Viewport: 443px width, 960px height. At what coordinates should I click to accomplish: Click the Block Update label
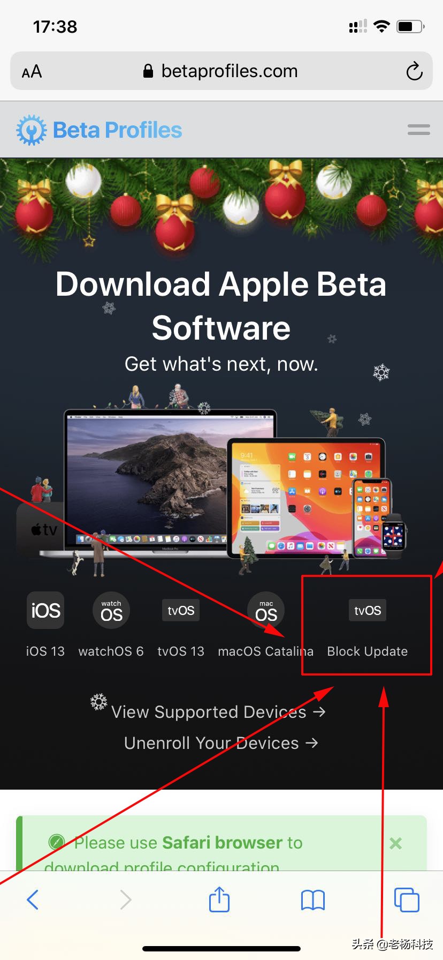[368, 651]
